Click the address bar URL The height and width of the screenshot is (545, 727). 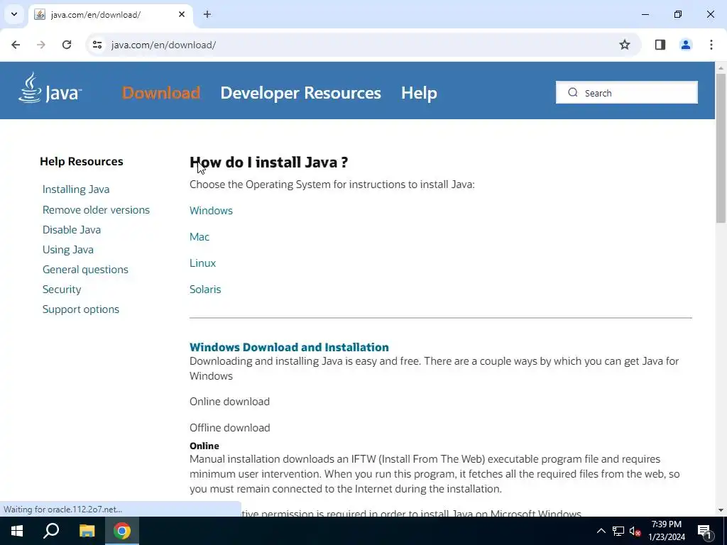[x=164, y=45]
